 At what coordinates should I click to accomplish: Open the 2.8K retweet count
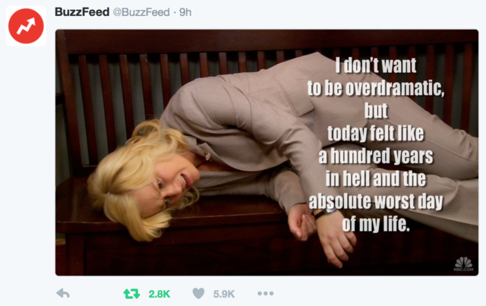(159, 294)
